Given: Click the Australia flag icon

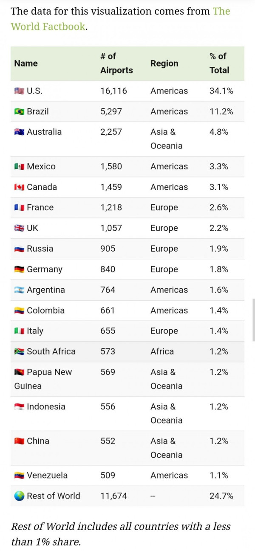Looking at the screenshot, I should tap(19, 132).
